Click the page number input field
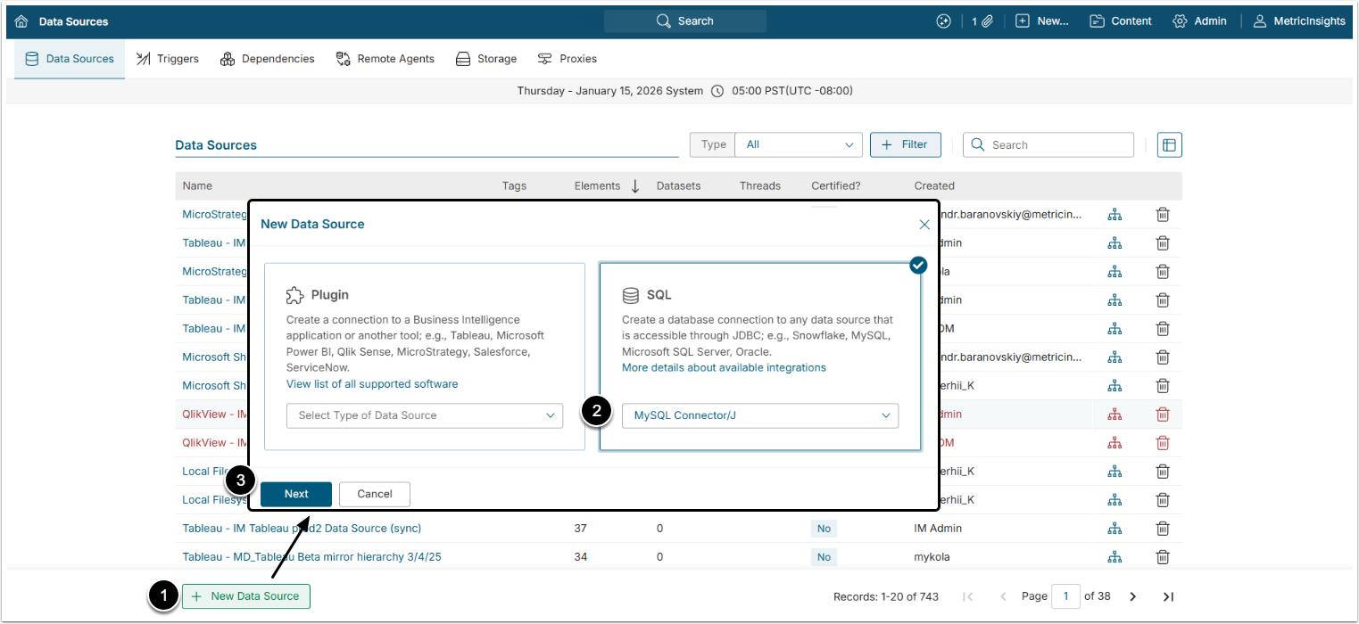This screenshot has width=1359, height=624. point(1065,596)
